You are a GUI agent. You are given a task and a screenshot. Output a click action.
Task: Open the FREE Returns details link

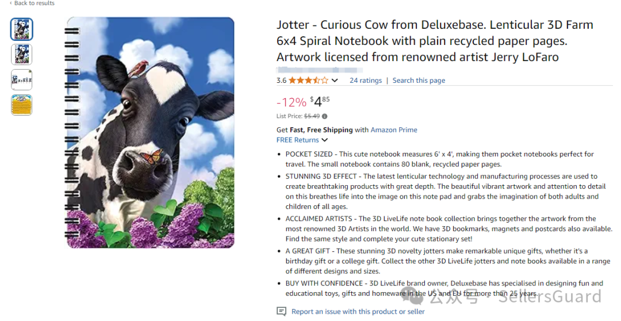(297, 140)
